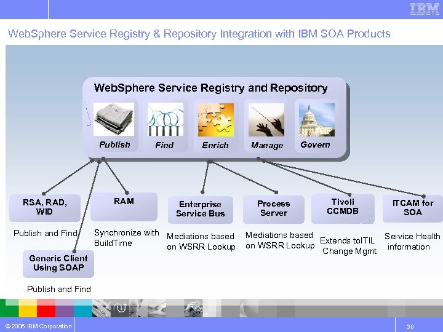Click the 'Govern' label
The height and width of the screenshot is (332, 443).
click(x=315, y=144)
